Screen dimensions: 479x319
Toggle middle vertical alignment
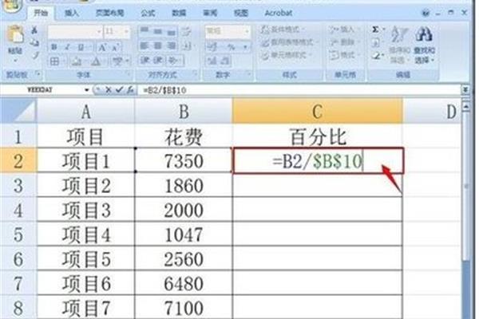pos(158,31)
